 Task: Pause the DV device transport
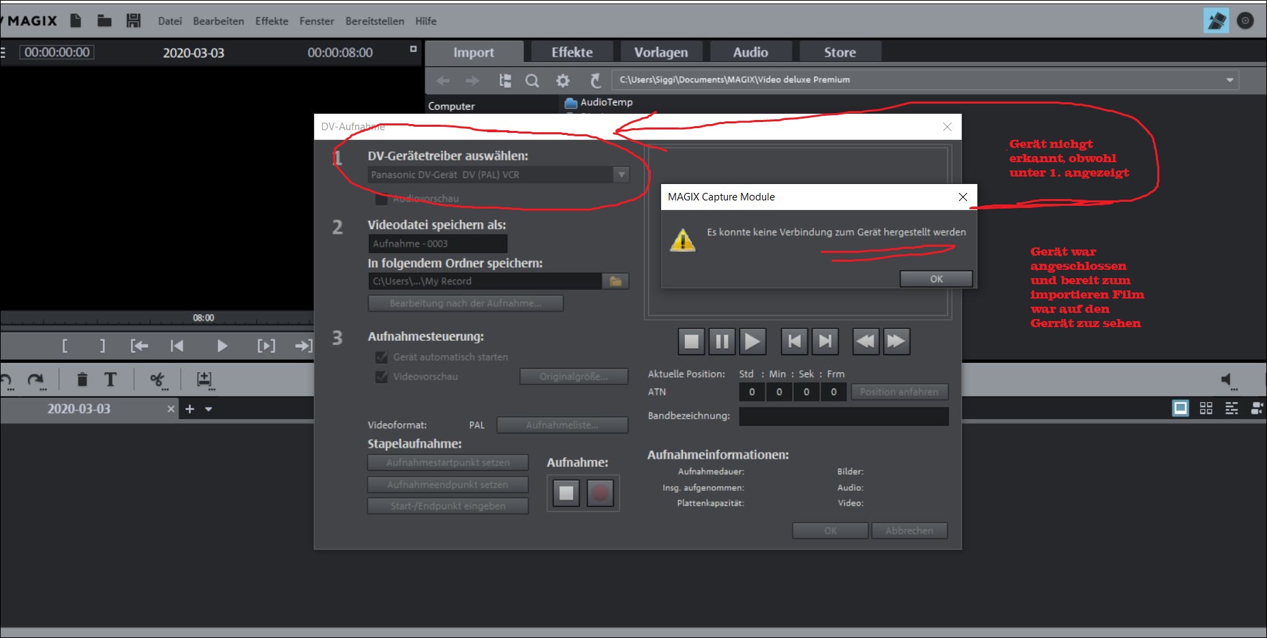tap(721, 341)
